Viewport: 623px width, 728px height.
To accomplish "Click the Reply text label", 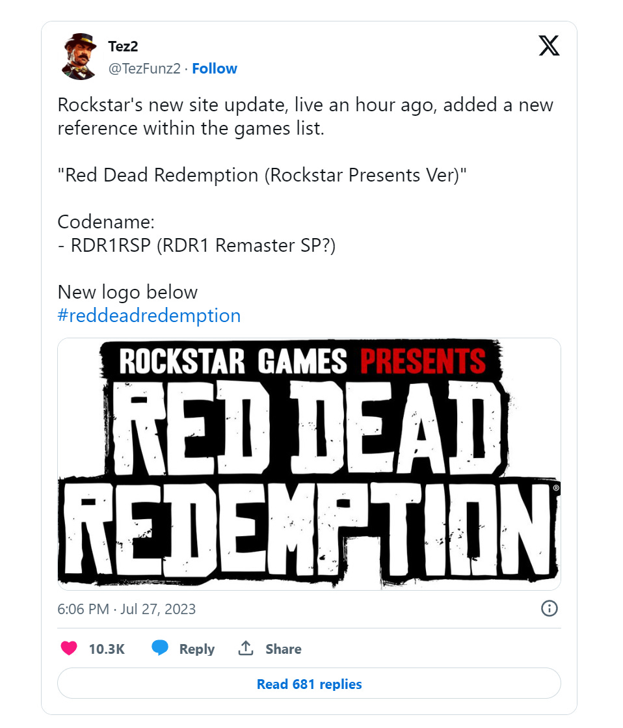I will coord(197,649).
